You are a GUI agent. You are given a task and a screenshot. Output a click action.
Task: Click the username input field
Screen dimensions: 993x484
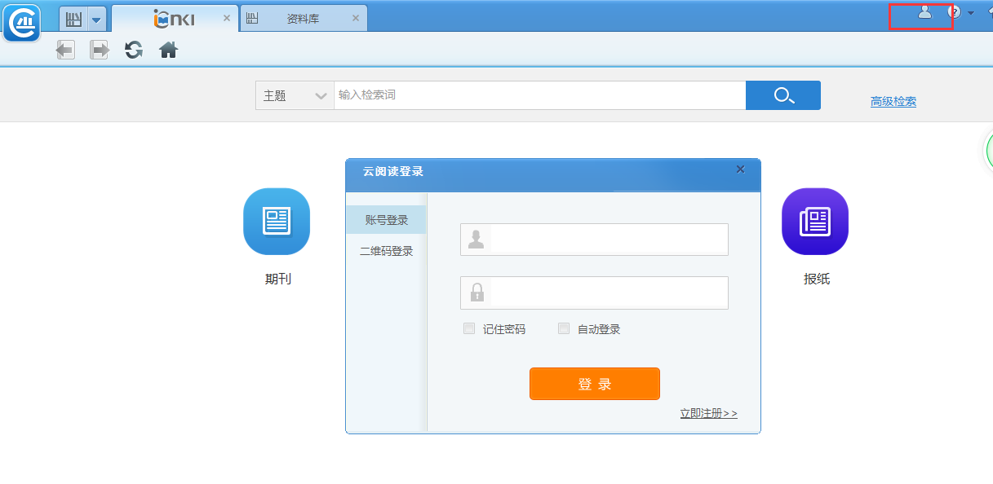point(594,240)
